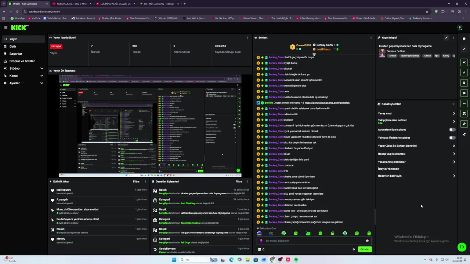Open three-dot menu of Sohbet panel

pos(371,37)
